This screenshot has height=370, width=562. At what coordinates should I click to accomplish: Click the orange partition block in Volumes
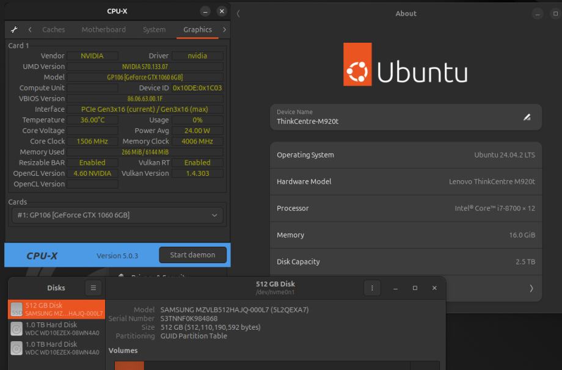click(x=130, y=365)
